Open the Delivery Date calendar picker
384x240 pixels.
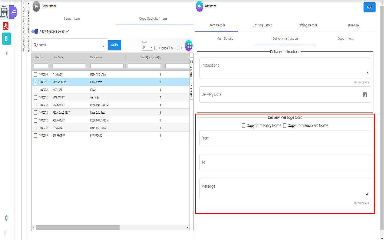click(x=365, y=95)
